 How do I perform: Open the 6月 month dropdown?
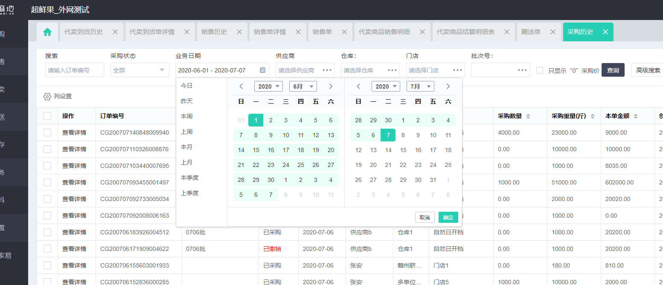(x=303, y=86)
